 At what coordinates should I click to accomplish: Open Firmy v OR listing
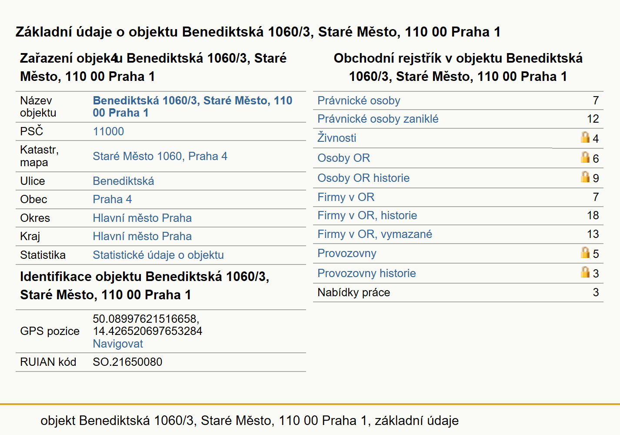346,197
